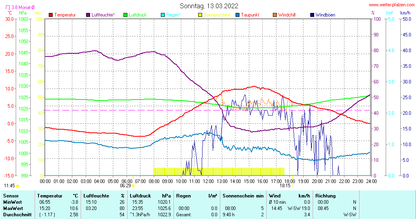Click the Sonnenschein legend label

pos(217,15)
